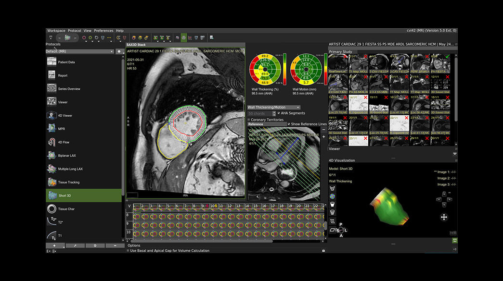Open the Workspace menu
503x281 pixels.
coord(56,31)
